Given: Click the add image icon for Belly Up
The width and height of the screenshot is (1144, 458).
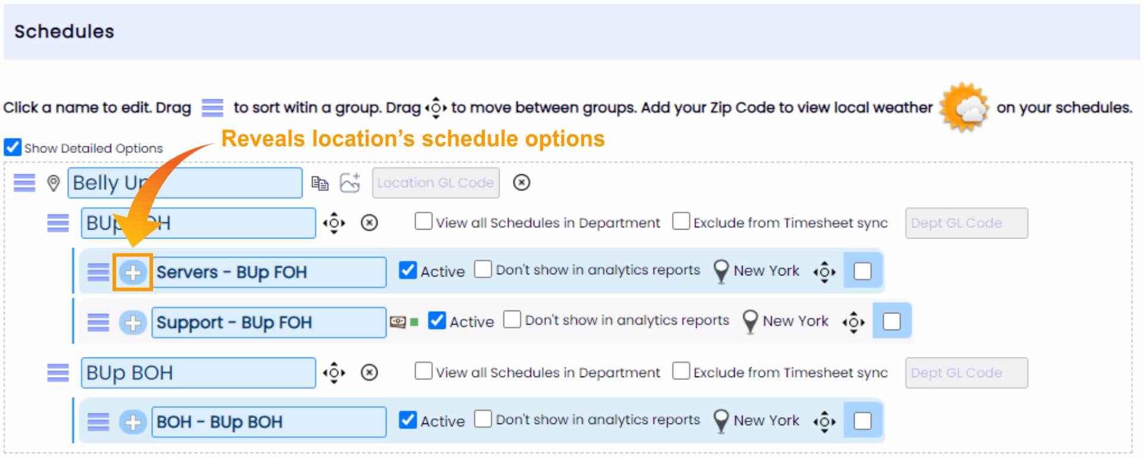Looking at the screenshot, I should [350, 183].
